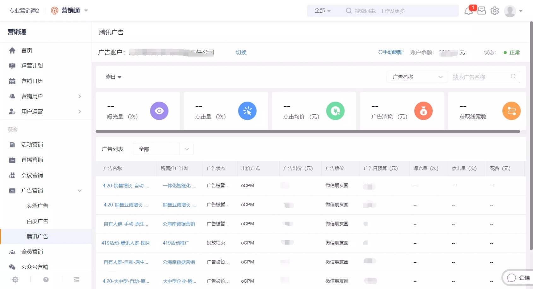Click the 广告状态 column header

click(216, 169)
